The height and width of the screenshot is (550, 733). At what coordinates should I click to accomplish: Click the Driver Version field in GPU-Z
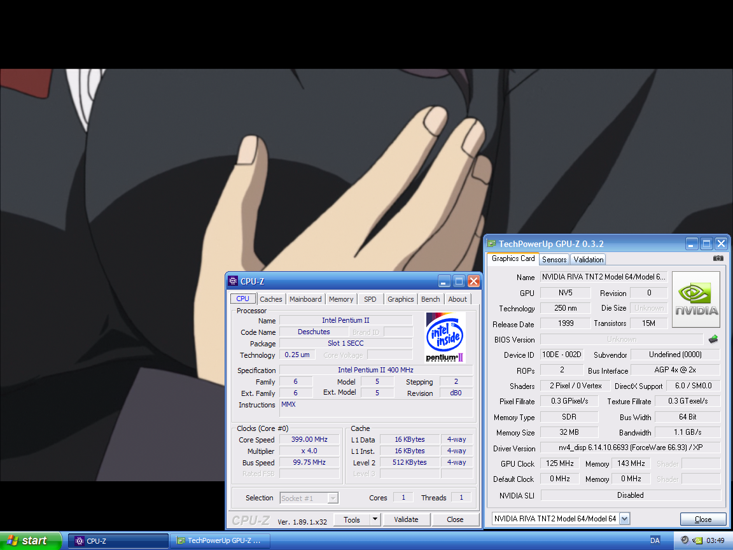(x=630, y=448)
